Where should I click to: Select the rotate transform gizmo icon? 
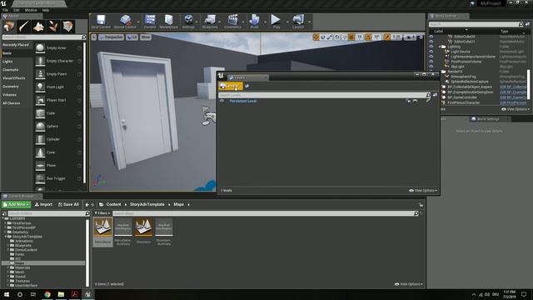323,37
